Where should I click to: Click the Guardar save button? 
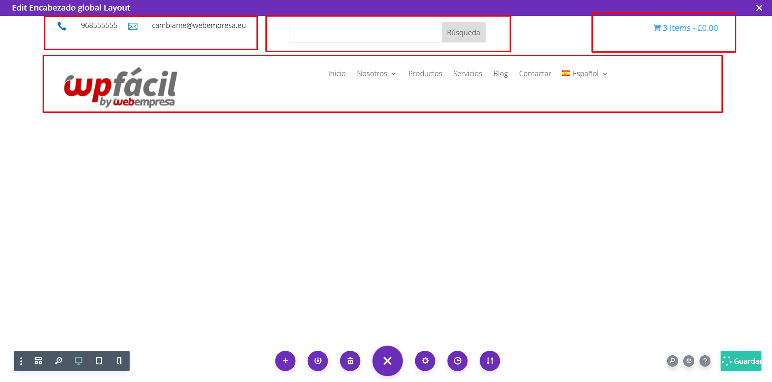coord(741,361)
